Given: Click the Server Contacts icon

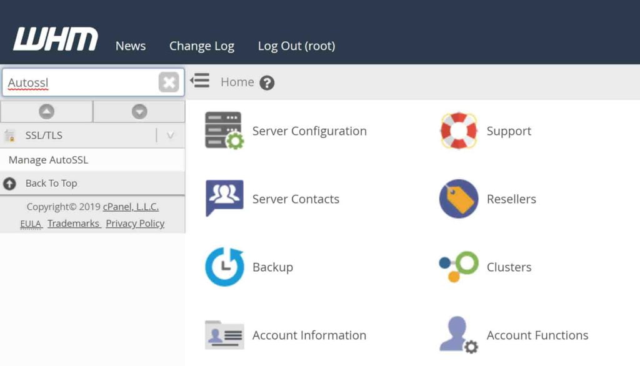Looking at the screenshot, I should click(x=224, y=198).
